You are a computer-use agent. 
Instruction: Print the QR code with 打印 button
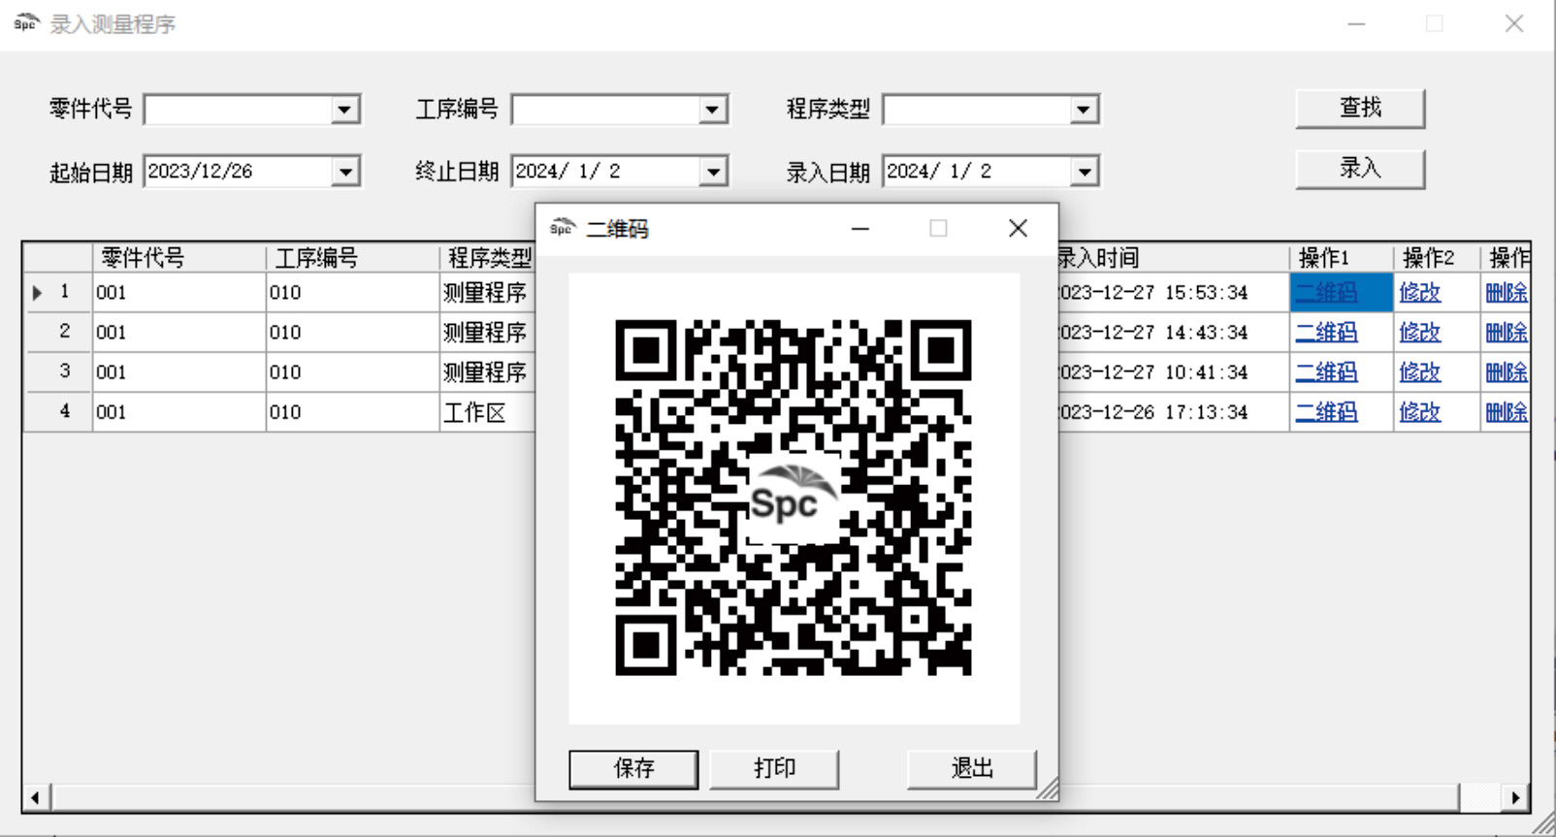pos(773,769)
